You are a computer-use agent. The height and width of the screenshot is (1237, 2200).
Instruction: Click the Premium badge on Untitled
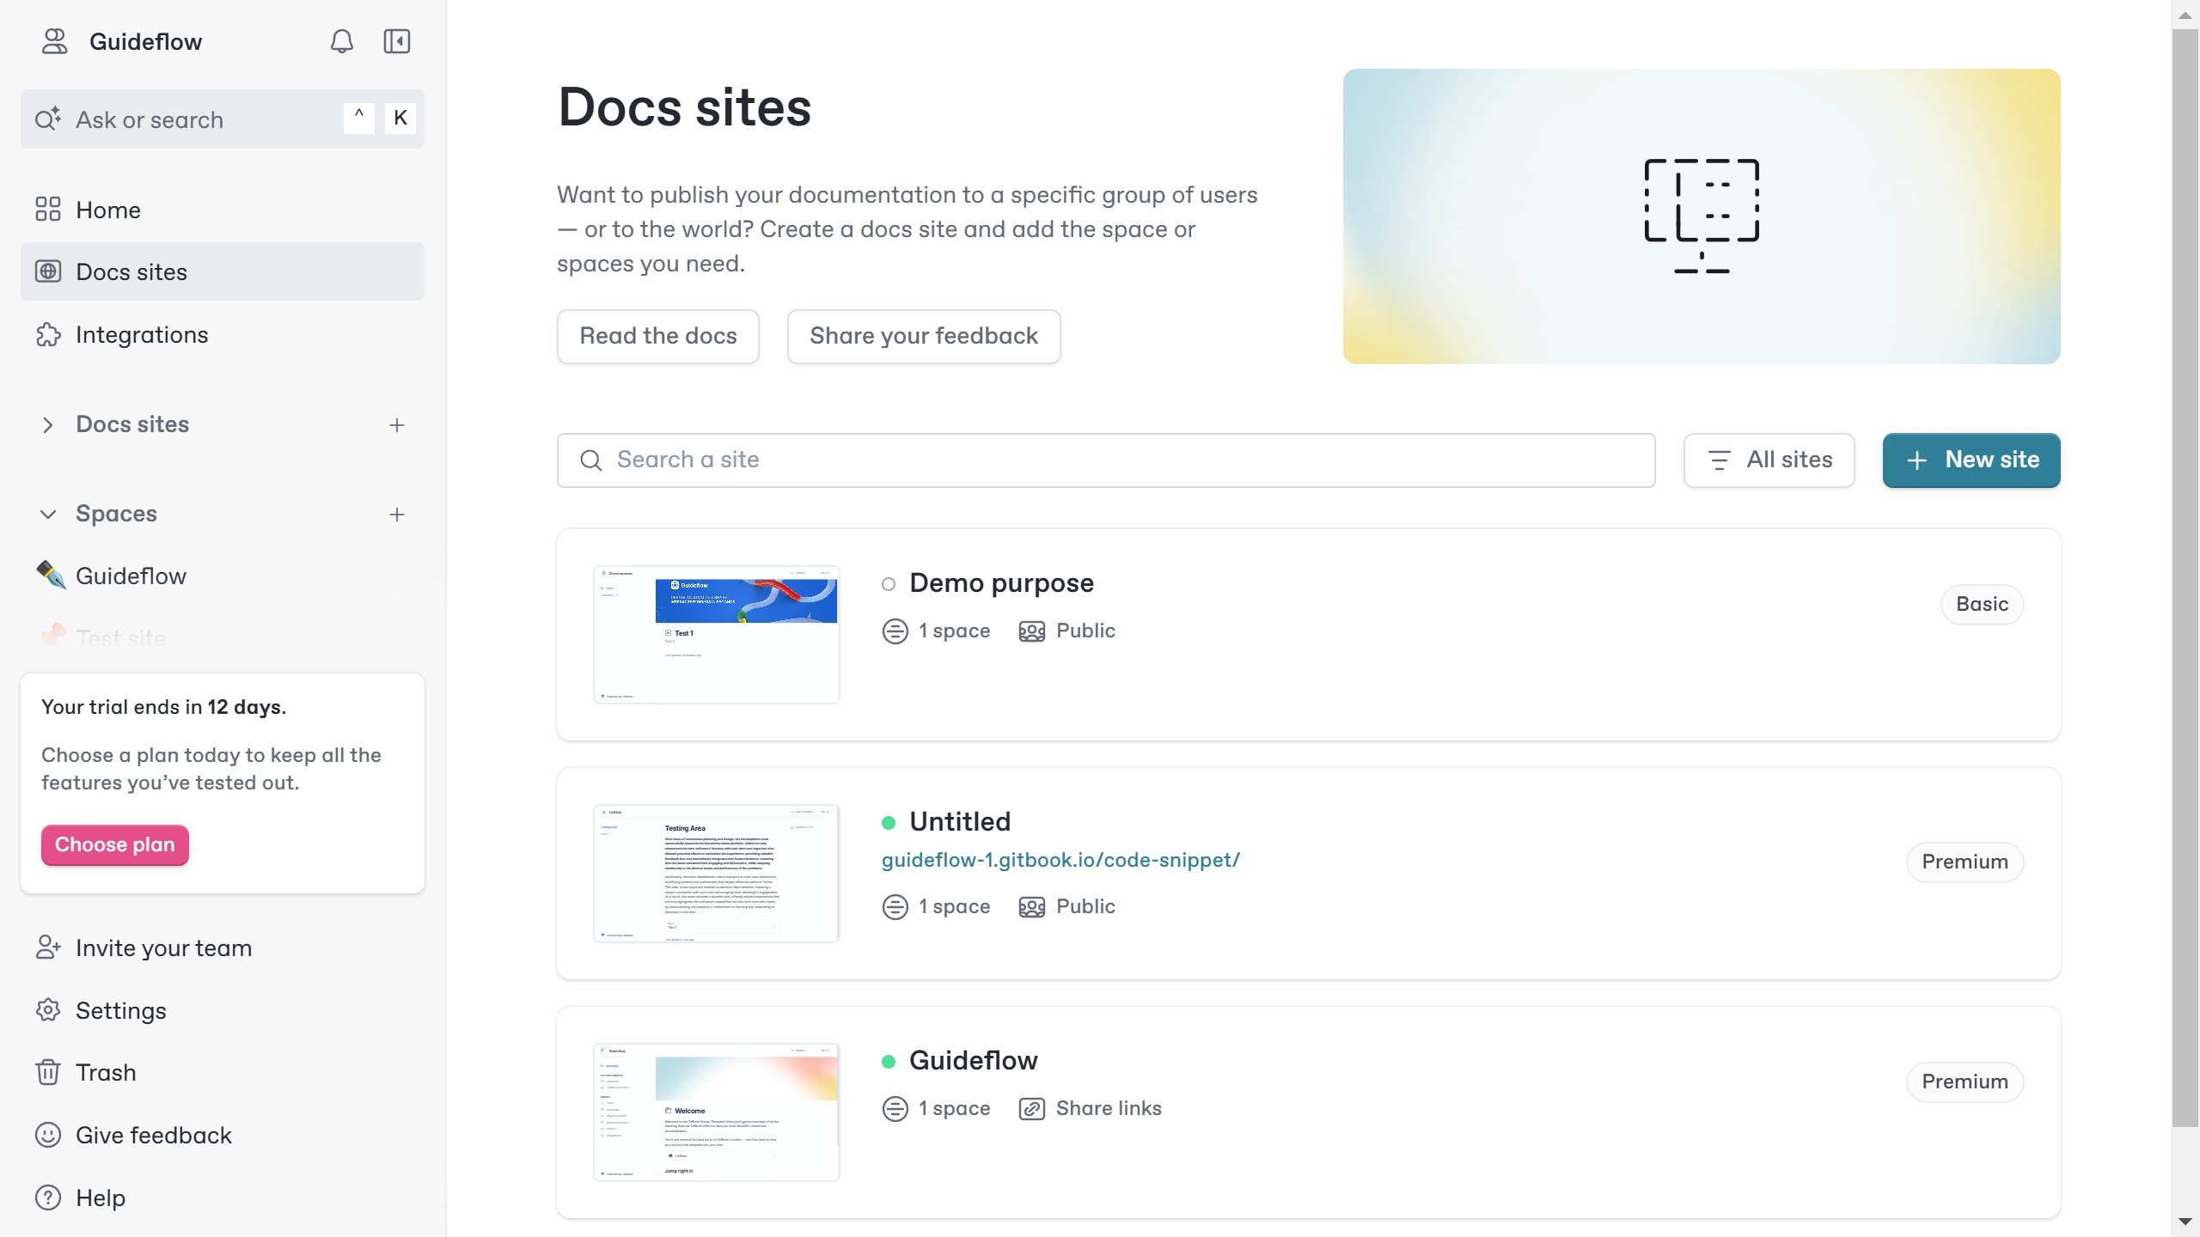coord(1965,862)
